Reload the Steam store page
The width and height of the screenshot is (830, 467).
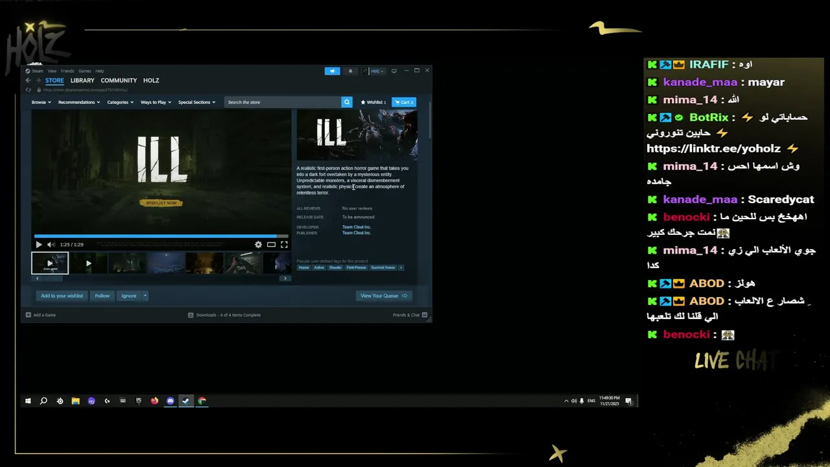click(x=28, y=90)
